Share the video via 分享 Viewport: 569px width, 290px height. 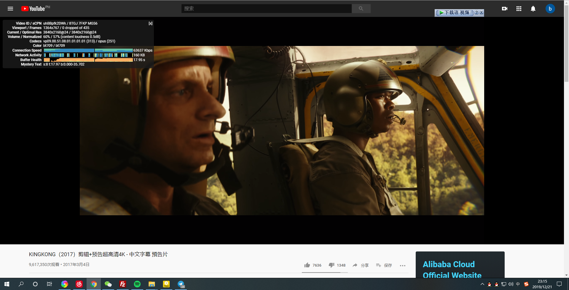pyautogui.click(x=361, y=265)
